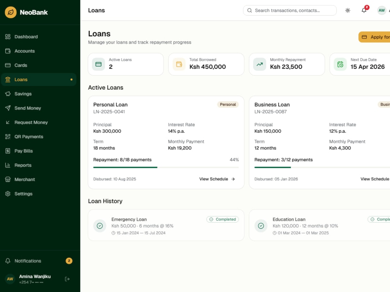The image size is (390, 292).
Task: Click the Request Money arrow icon
Action: click(x=8, y=122)
